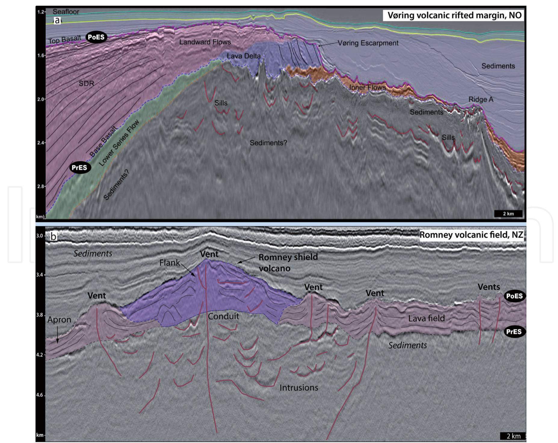Click the 'Lava Delta' label
558x443 pixels.
[x=244, y=56]
